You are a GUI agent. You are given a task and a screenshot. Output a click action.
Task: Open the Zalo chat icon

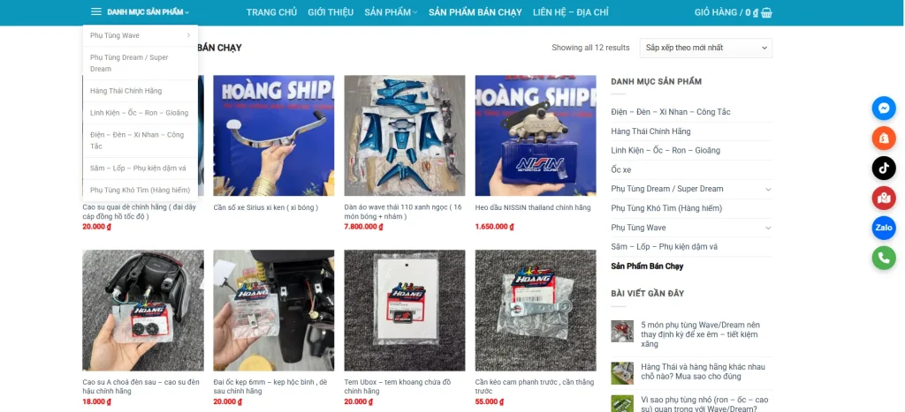[884, 228]
